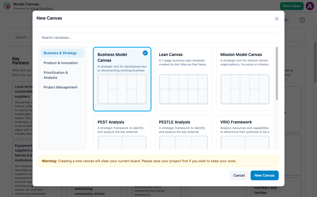Click the Model Canvas globe logo icon
The width and height of the screenshot is (317, 197).
point(7,6)
